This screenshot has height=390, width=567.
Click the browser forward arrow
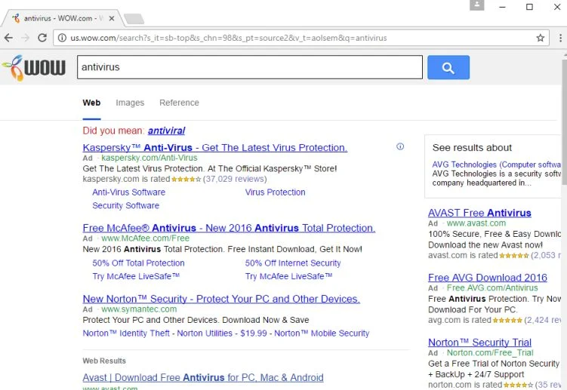tap(26, 38)
